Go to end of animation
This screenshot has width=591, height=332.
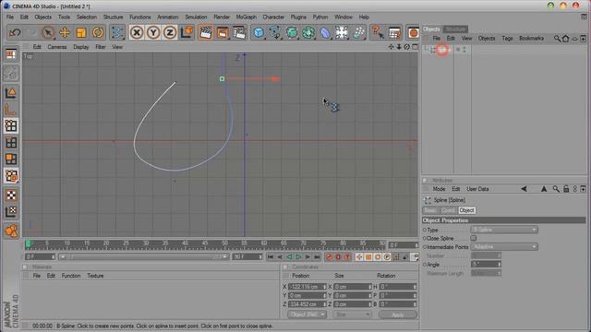317,256
